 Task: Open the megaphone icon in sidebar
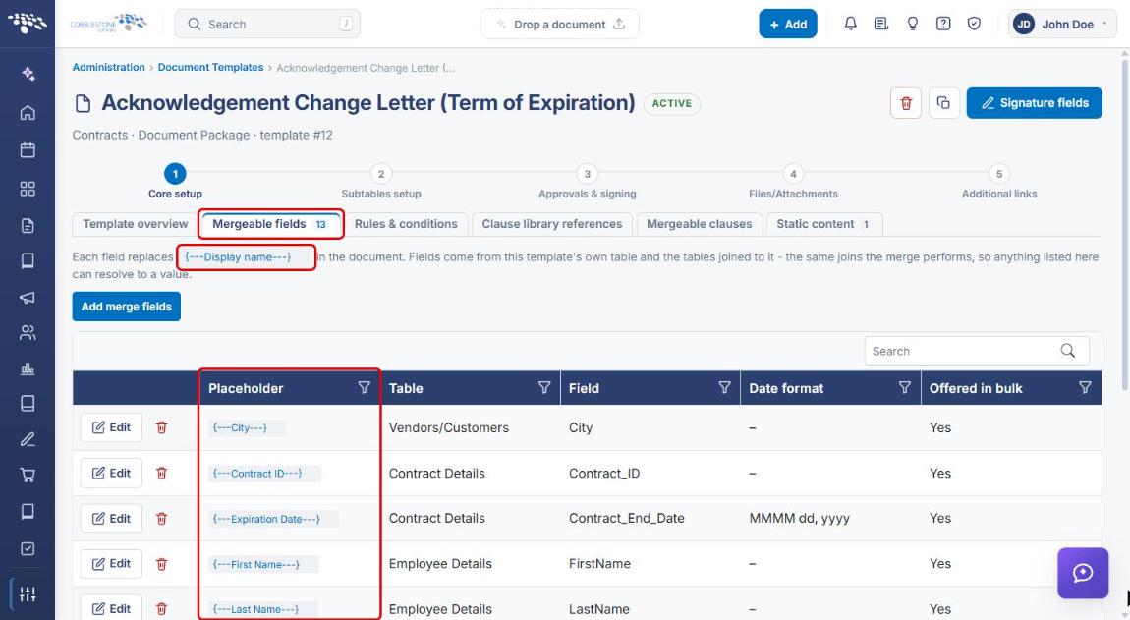pos(28,297)
